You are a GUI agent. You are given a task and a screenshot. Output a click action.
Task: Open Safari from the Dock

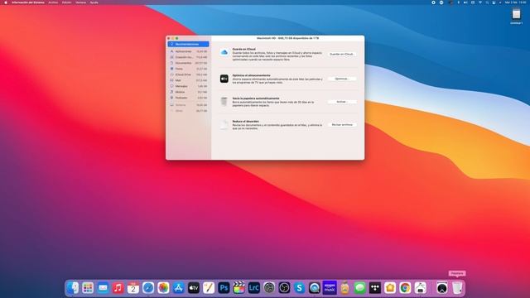coord(148,288)
